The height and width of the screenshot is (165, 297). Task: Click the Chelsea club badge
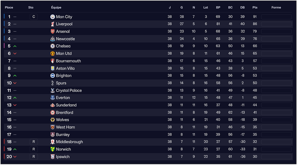[x=53, y=46]
